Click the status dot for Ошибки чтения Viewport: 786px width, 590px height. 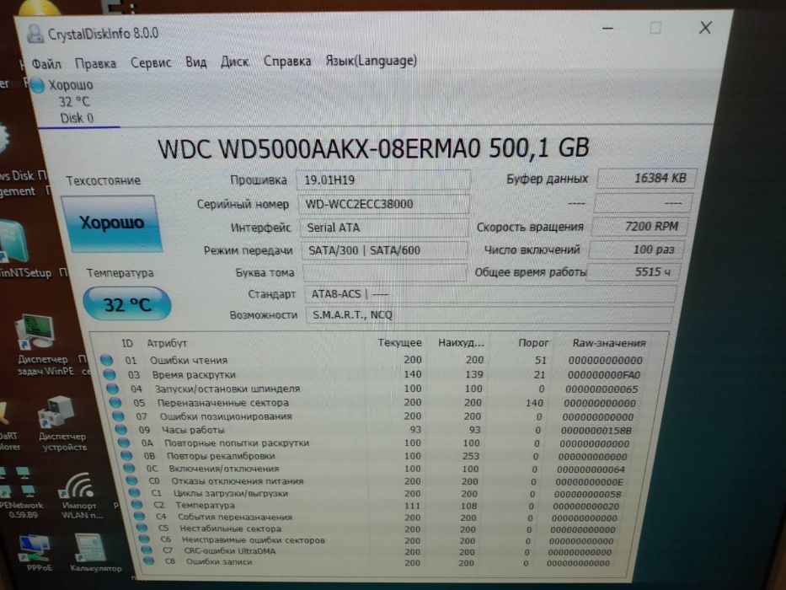click(106, 360)
